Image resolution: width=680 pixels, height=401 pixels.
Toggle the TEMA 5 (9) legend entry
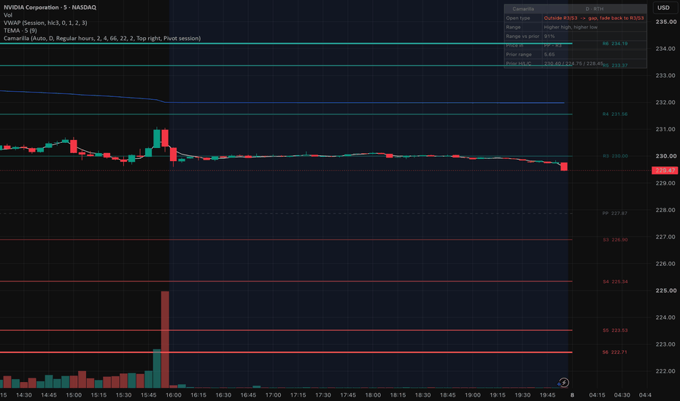coord(20,31)
